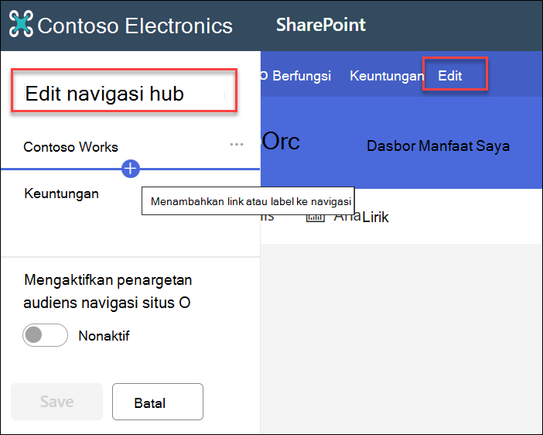This screenshot has height=435, width=543.
Task: Open the SharePoint link in the header
Action: click(x=321, y=25)
